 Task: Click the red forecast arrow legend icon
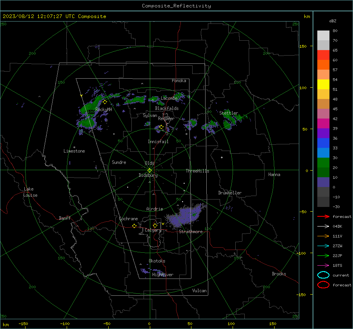click(323, 216)
